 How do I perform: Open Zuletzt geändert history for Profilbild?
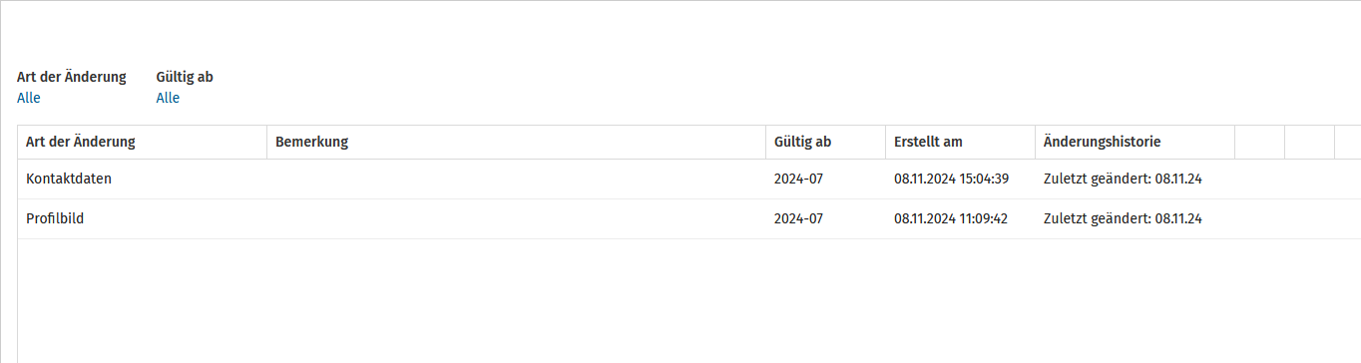[1123, 218]
